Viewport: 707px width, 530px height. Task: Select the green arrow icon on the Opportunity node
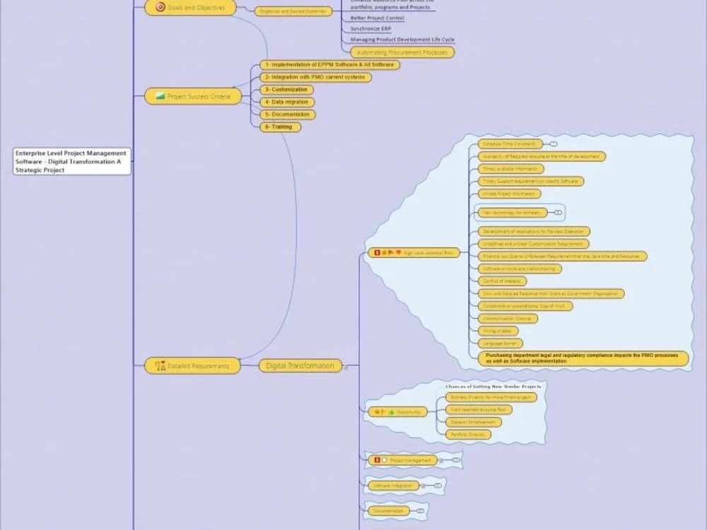(x=391, y=412)
